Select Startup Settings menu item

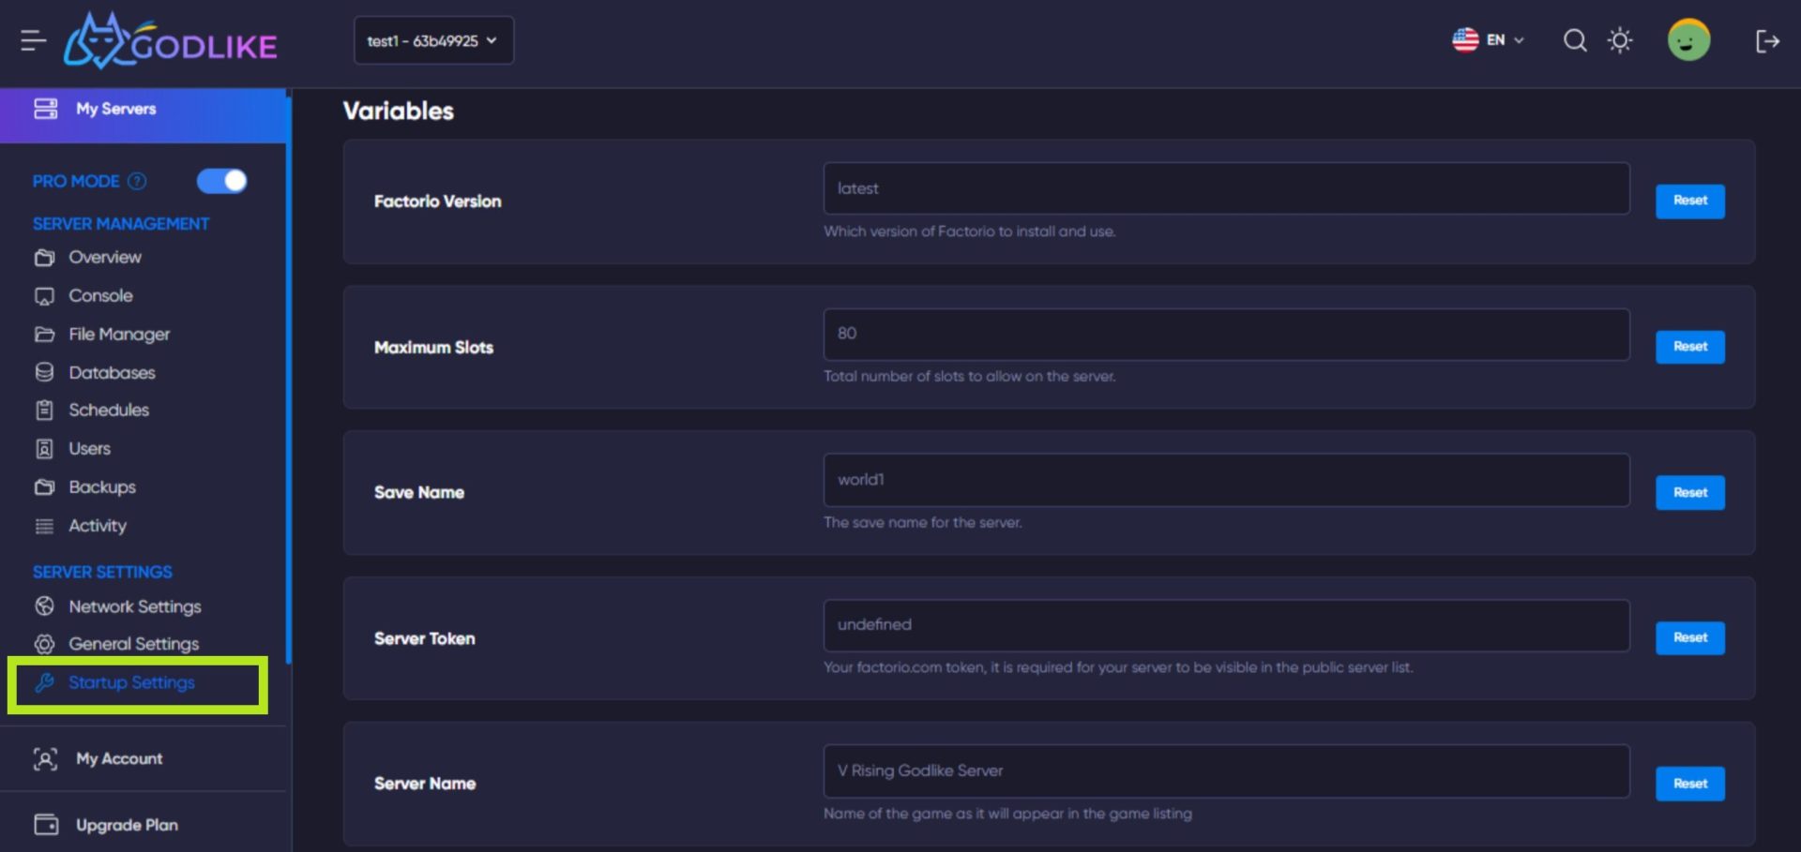(131, 682)
